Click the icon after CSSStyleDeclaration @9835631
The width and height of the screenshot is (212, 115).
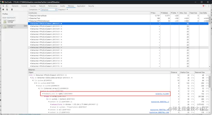(72, 78)
